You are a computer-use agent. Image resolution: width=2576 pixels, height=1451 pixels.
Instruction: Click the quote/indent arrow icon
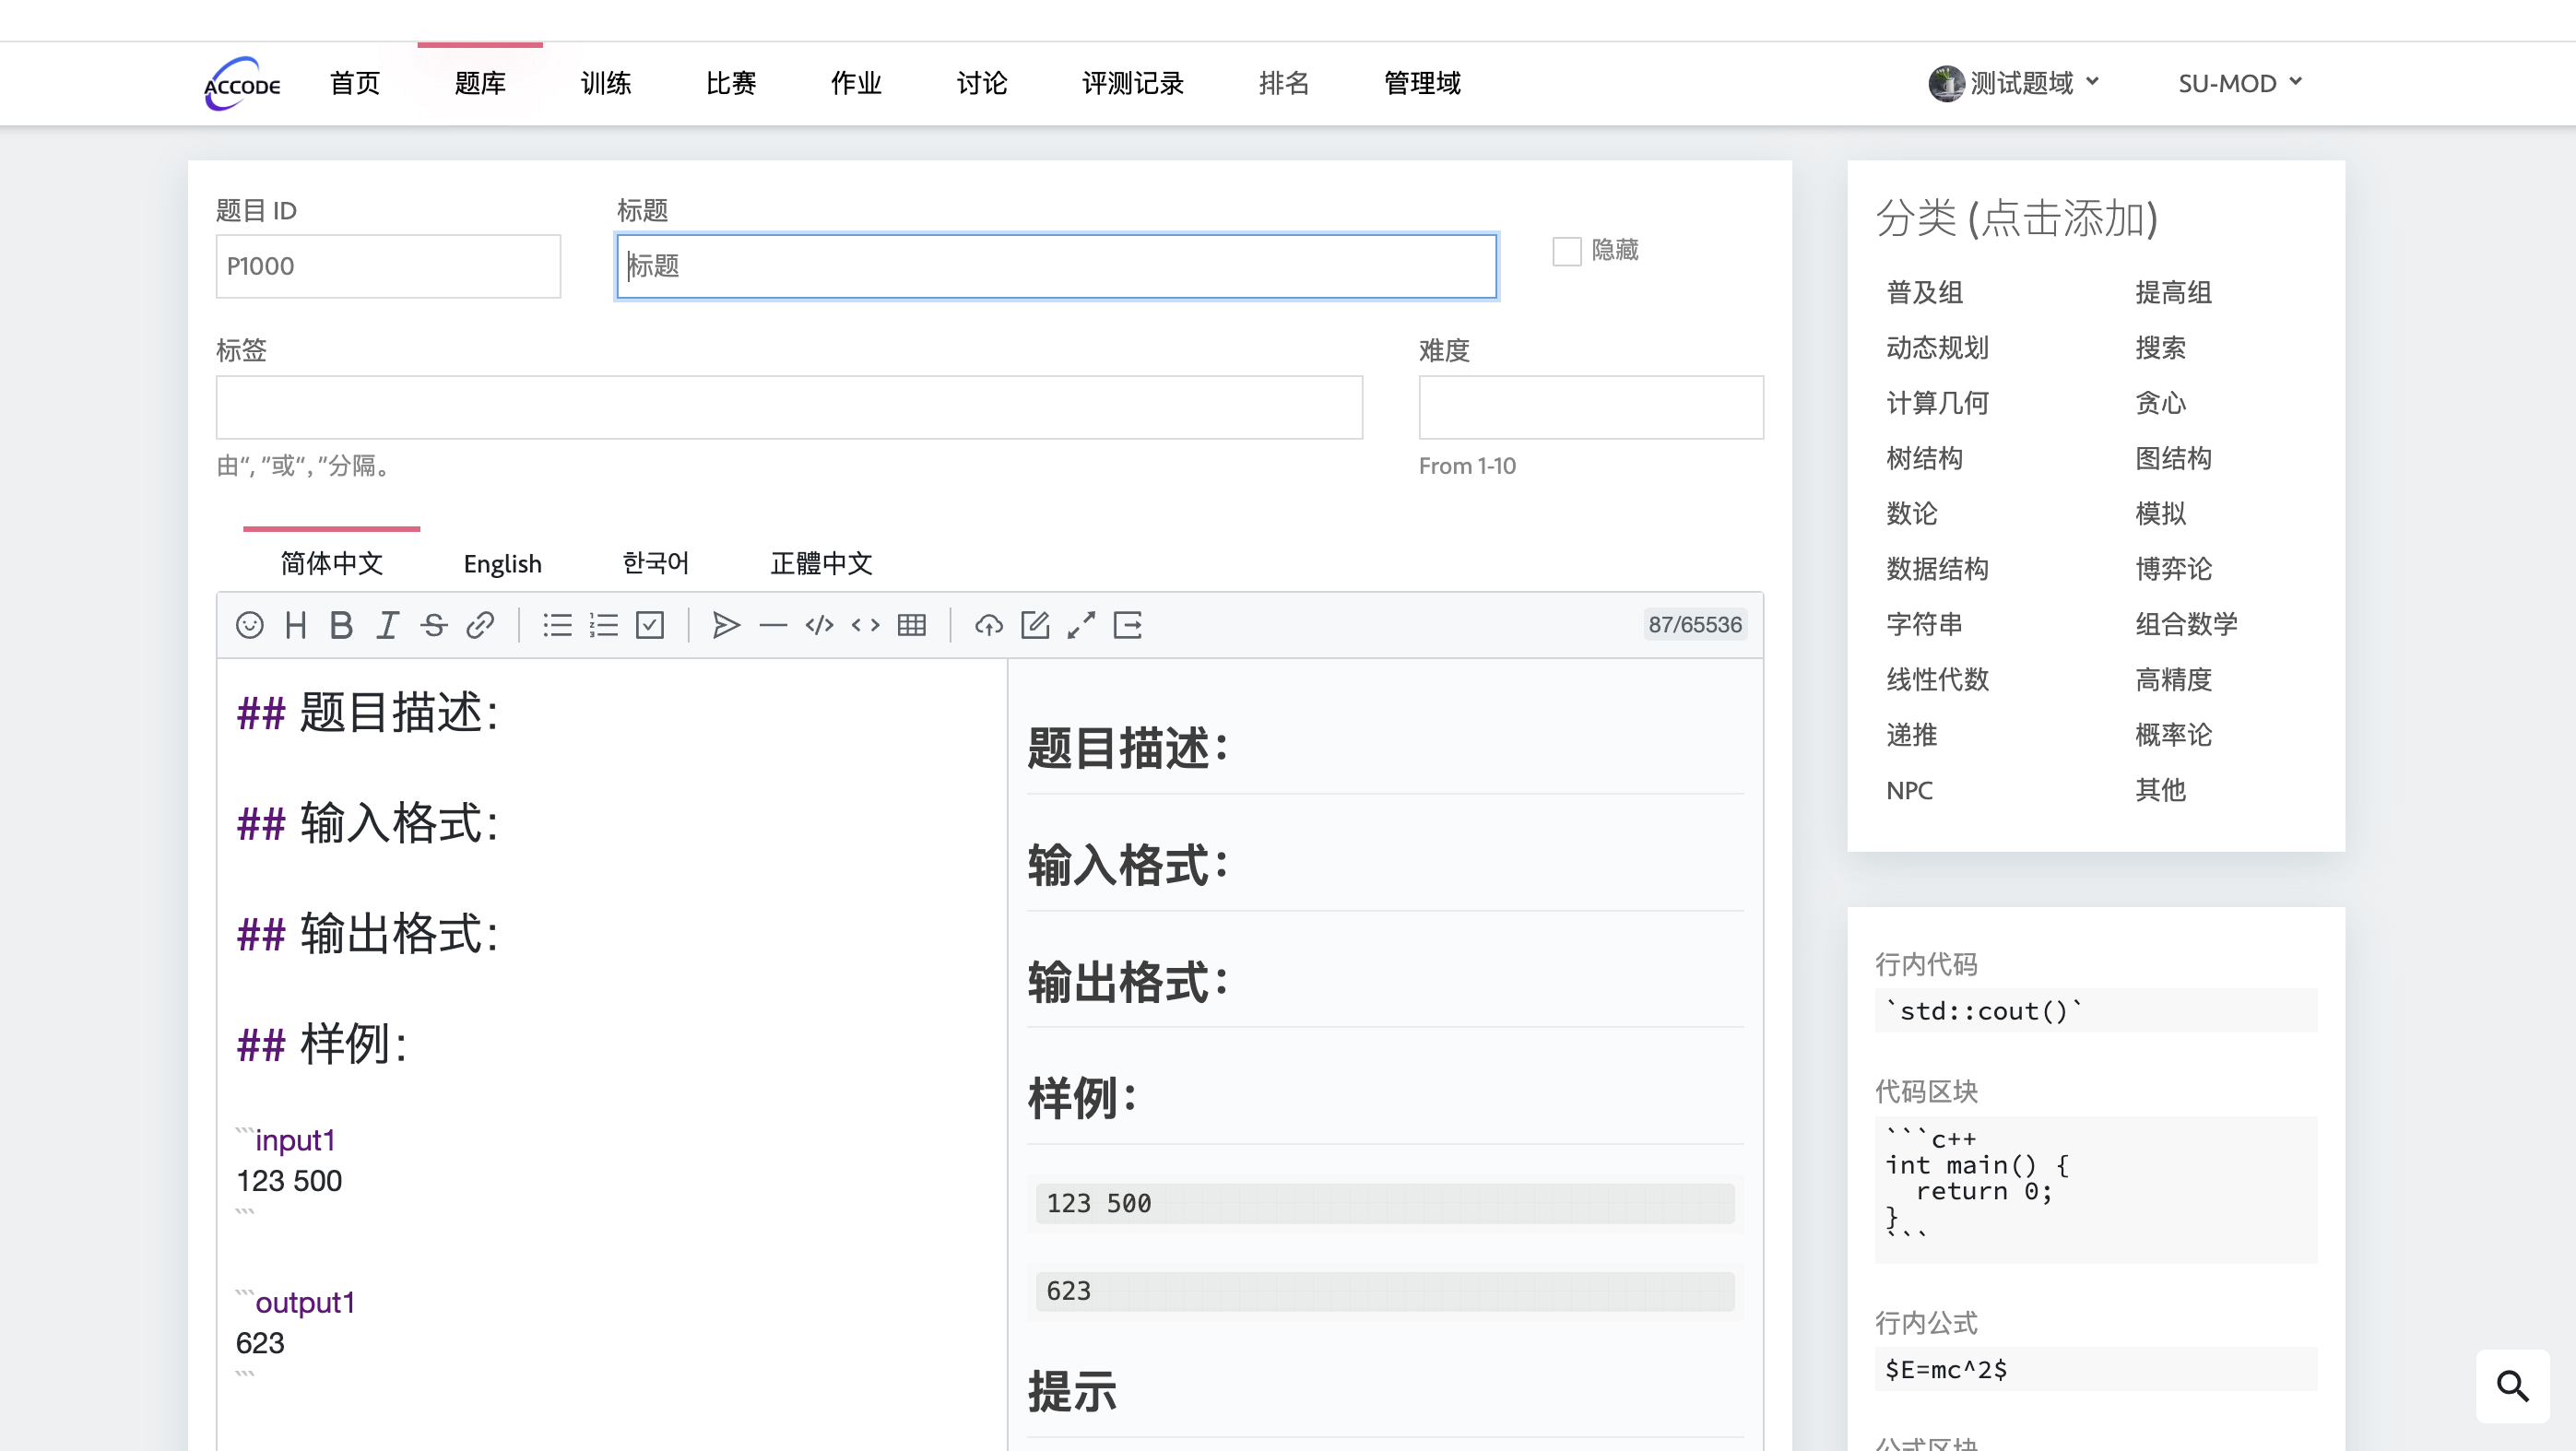pos(726,625)
